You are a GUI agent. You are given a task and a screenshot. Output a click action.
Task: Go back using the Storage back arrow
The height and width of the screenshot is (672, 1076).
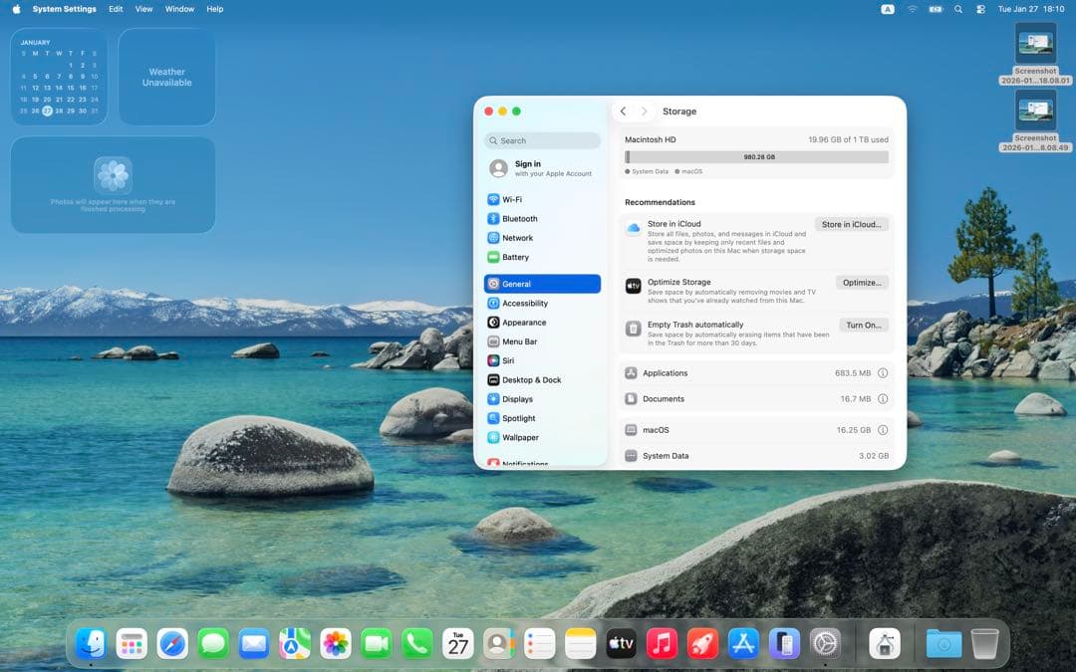pyautogui.click(x=623, y=112)
